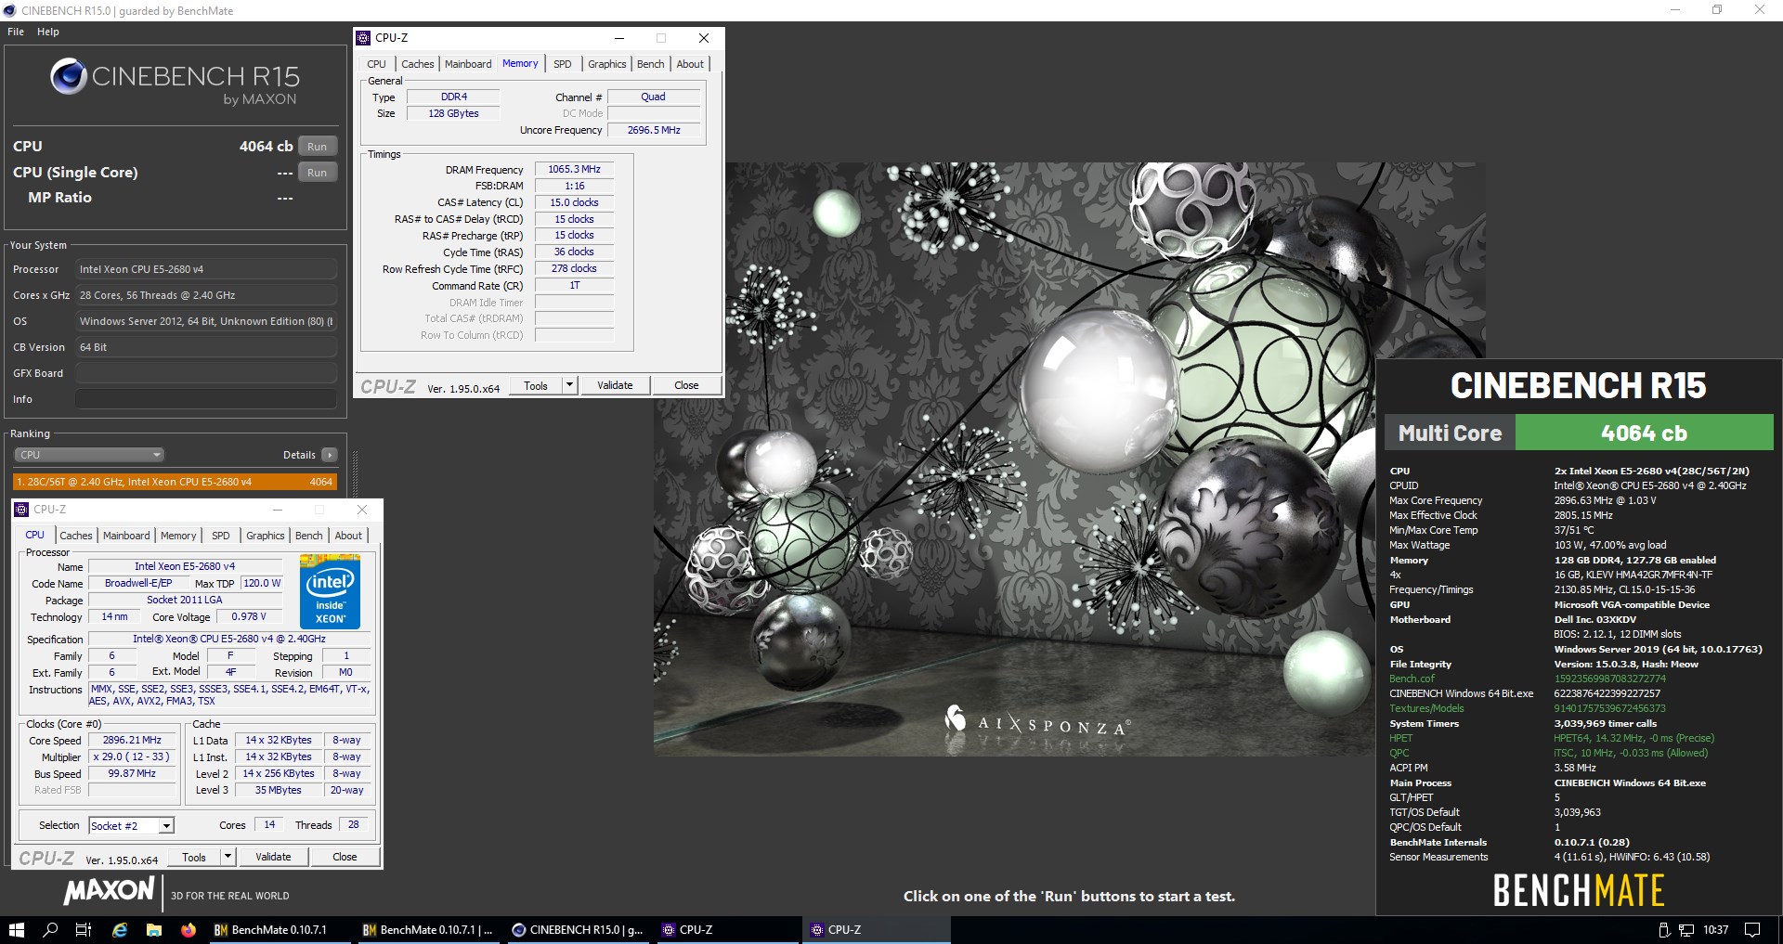Switch to SPD tab in Memory CPU-Z window
The height and width of the screenshot is (944, 1783).
coord(563,64)
